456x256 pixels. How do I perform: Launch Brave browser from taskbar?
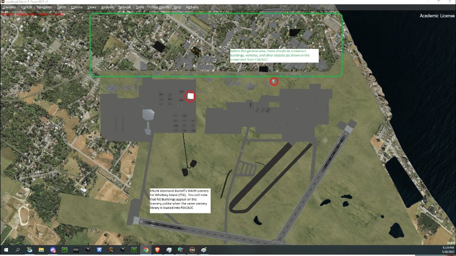[157, 250]
